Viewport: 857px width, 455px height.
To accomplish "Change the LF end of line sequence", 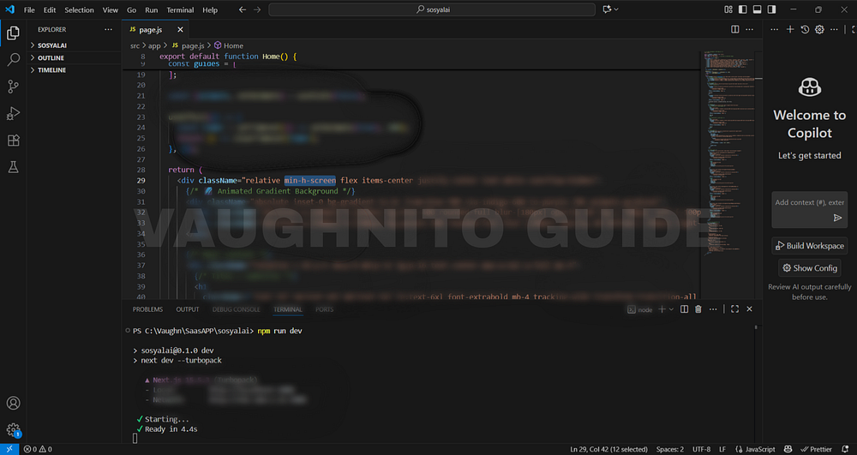I will [x=722, y=449].
